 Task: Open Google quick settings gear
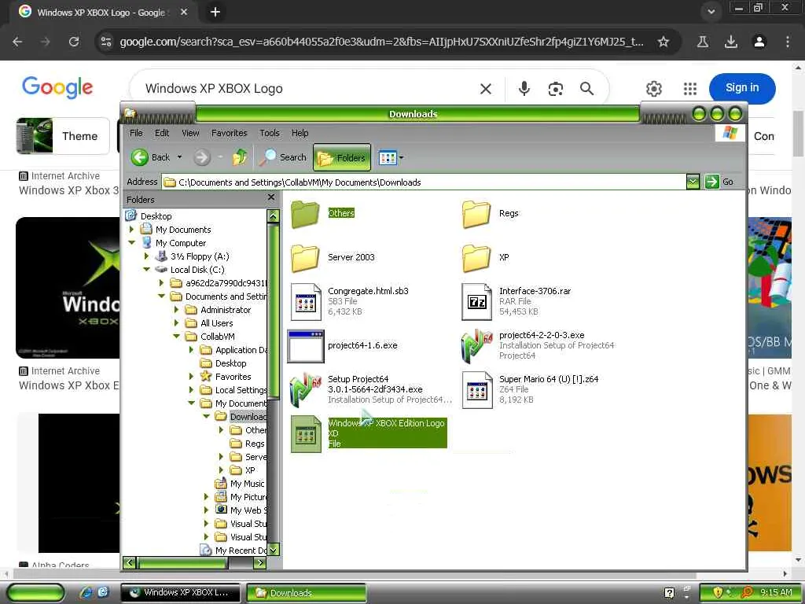[x=653, y=89]
